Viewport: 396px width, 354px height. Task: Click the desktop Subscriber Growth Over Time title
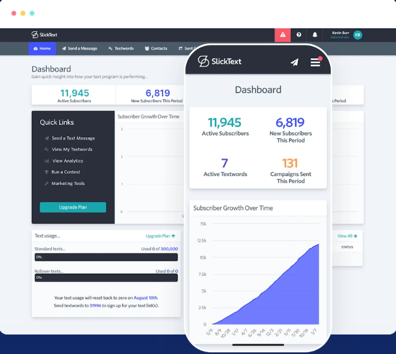coord(149,116)
